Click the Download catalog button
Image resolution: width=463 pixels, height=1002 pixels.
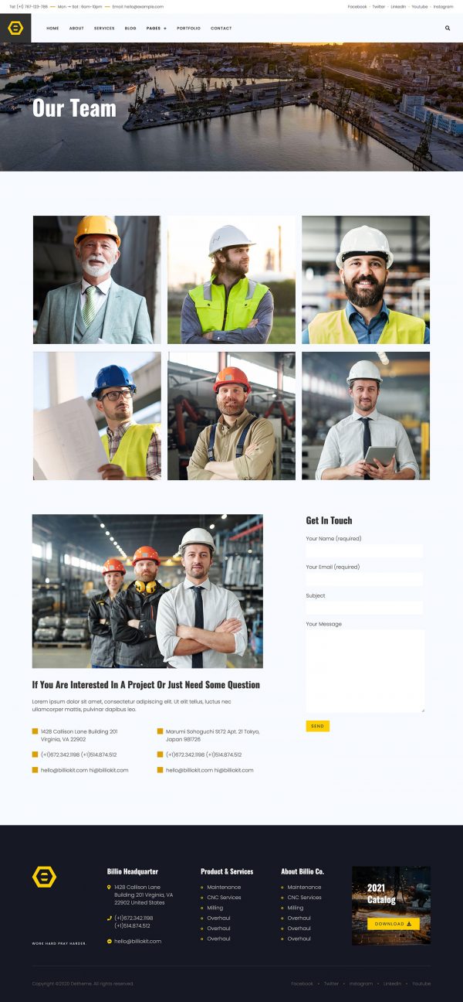(393, 923)
